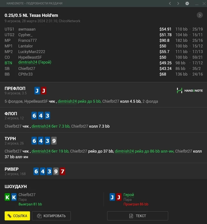Click the 4 card on the flop
This screenshot has height=224, width=207.
point(41,116)
